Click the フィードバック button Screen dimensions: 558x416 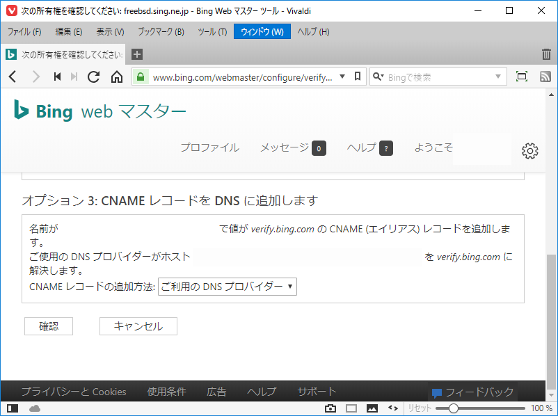(473, 392)
